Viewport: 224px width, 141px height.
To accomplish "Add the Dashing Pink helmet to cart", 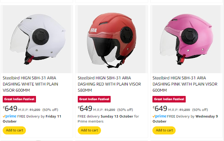I will (x=164, y=130).
